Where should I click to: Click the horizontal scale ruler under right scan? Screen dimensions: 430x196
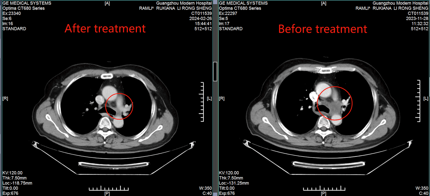[323, 189]
